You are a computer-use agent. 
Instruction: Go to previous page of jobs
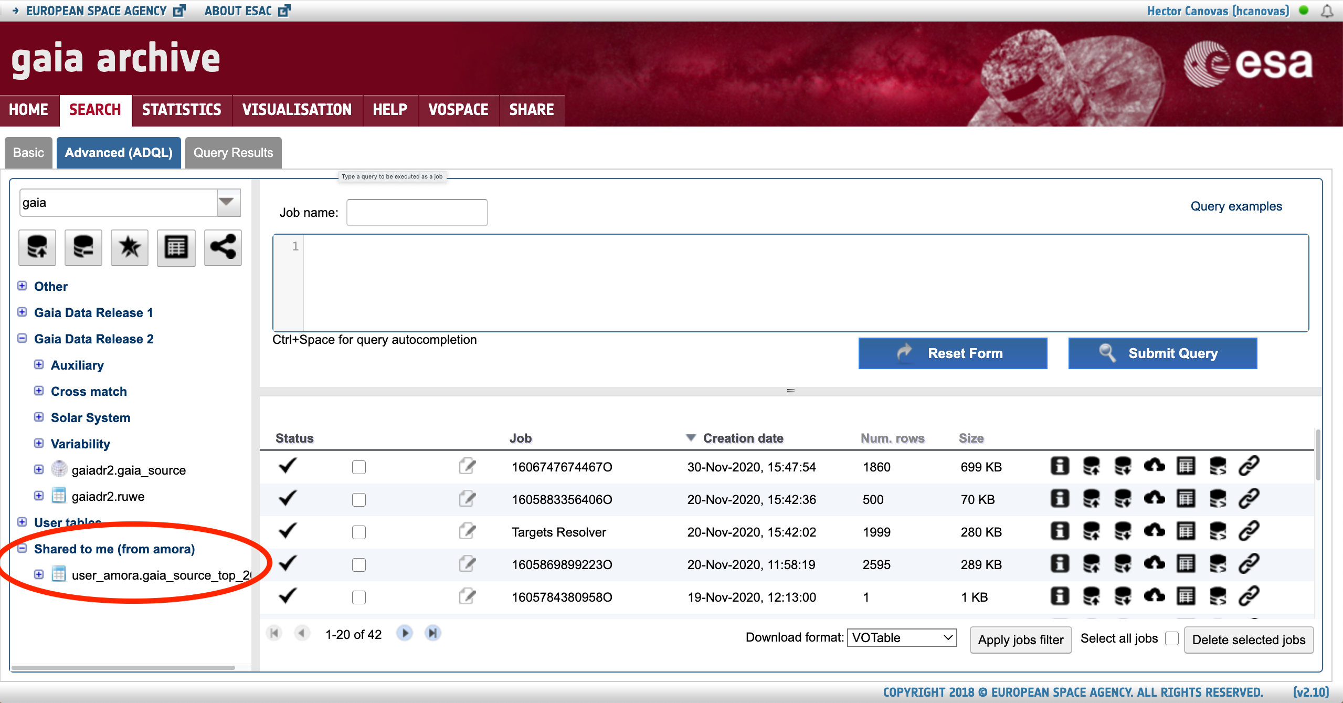(302, 633)
